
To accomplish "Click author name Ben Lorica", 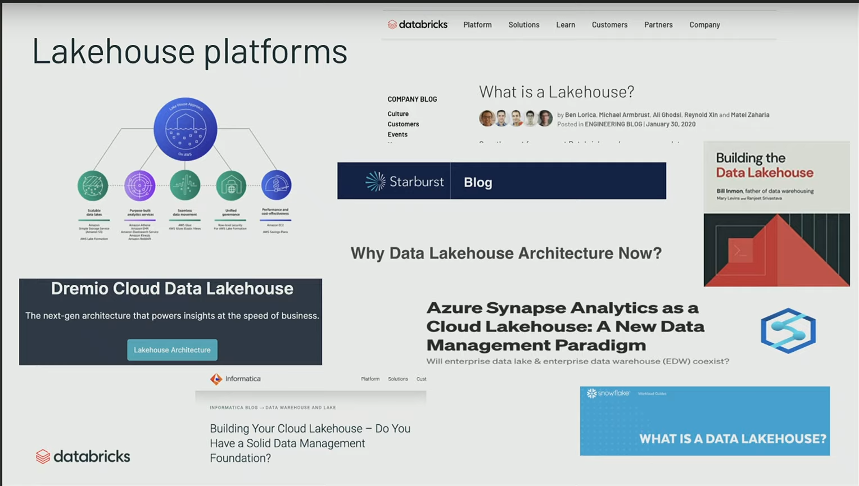I will 580,115.
